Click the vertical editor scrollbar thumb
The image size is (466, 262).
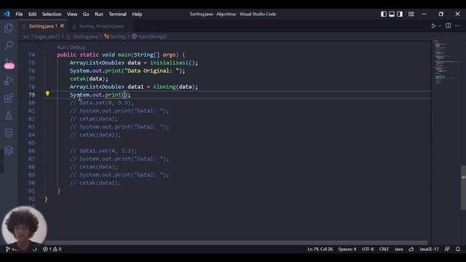click(x=463, y=188)
